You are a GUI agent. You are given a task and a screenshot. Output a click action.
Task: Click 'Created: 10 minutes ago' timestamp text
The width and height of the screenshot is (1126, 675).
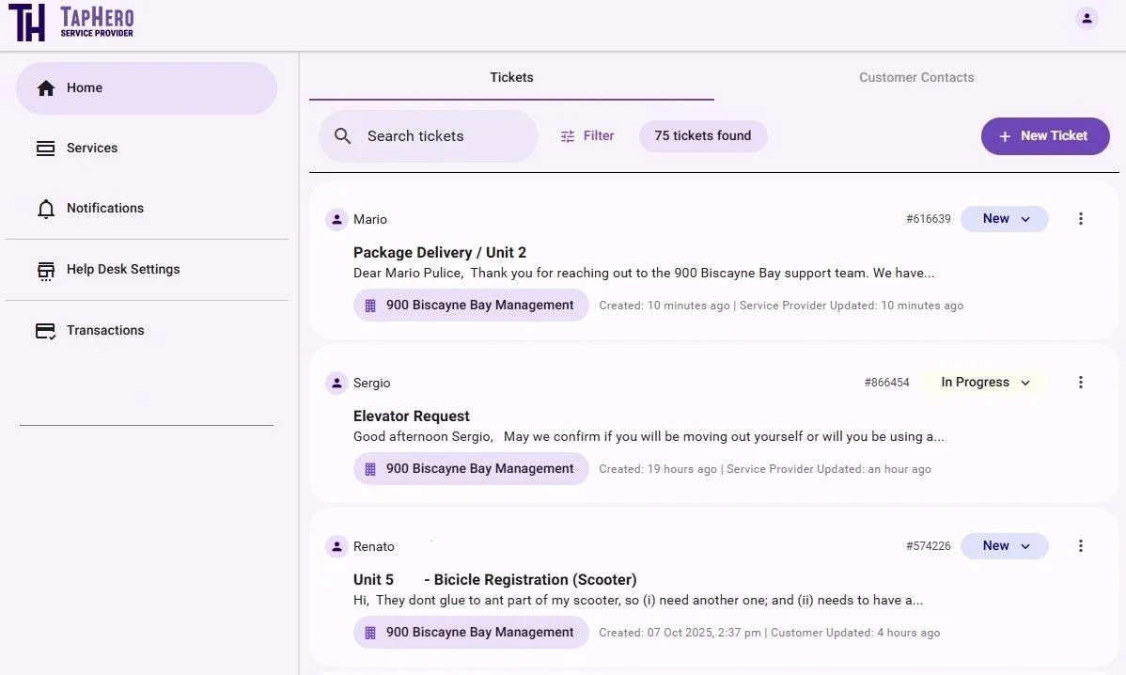[665, 306]
